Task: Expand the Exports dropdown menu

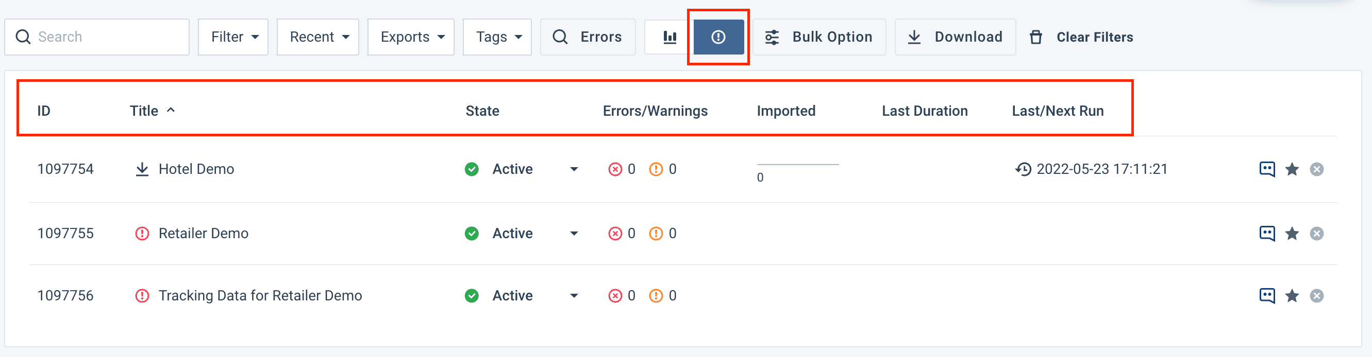Action: tap(411, 37)
